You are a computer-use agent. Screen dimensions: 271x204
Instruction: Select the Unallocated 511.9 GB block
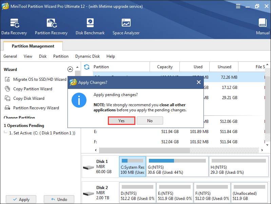(x=249, y=192)
